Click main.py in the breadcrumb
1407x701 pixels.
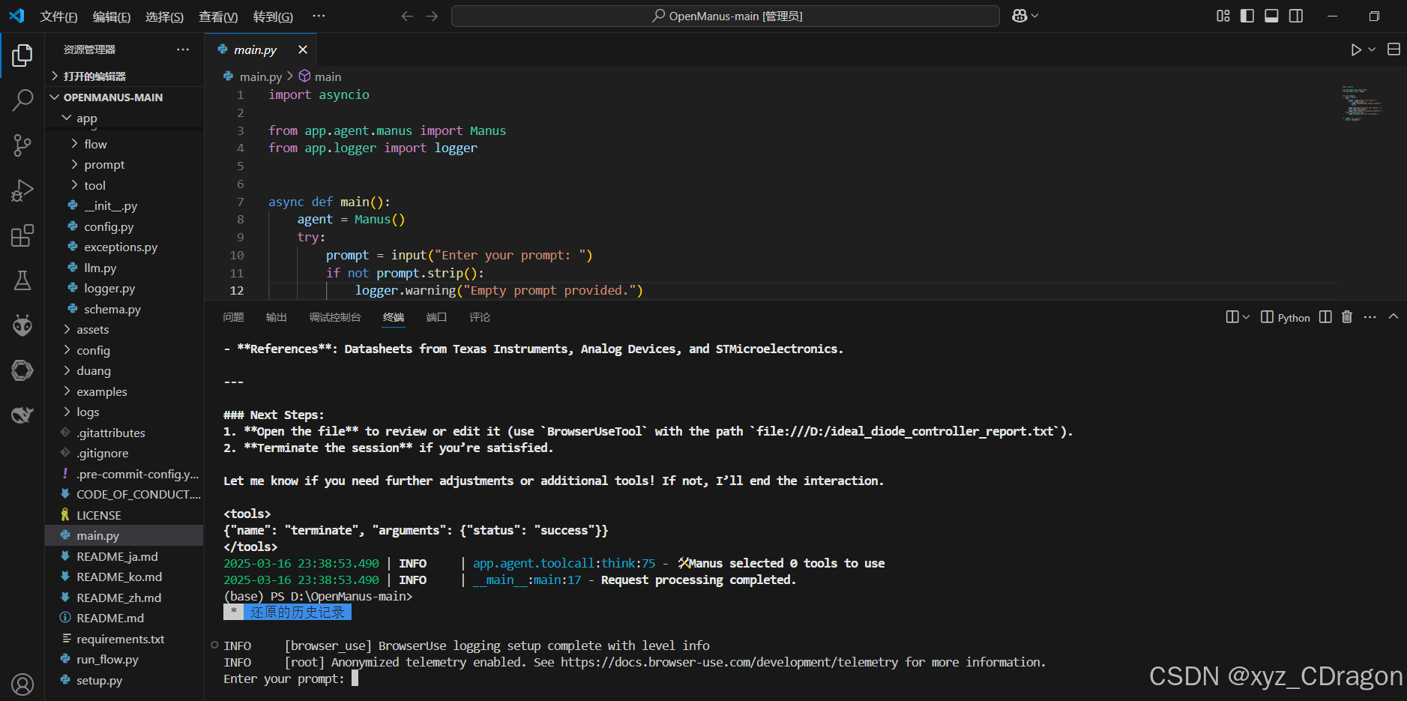[260, 76]
